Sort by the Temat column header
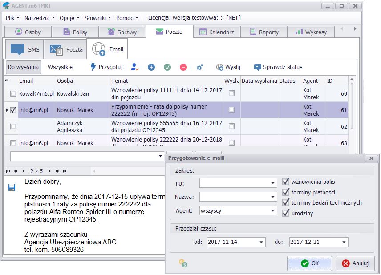The width and height of the screenshot is (381, 275). (x=166, y=81)
